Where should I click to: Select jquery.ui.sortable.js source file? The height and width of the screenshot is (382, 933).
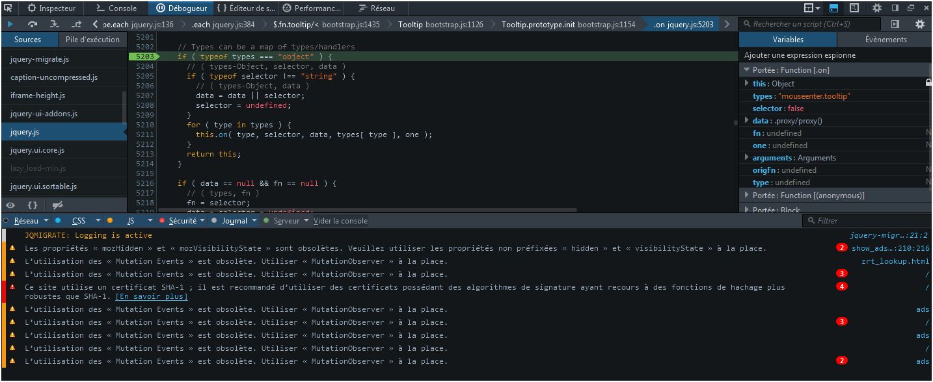point(63,186)
